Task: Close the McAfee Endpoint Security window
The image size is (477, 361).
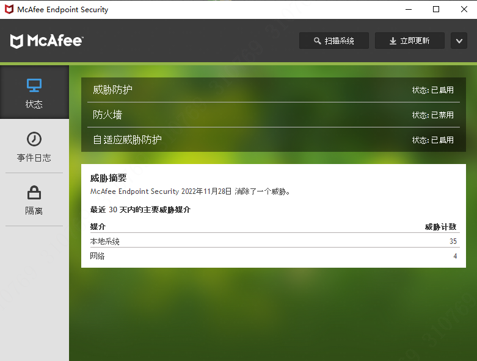Action: tap(464, 9)
